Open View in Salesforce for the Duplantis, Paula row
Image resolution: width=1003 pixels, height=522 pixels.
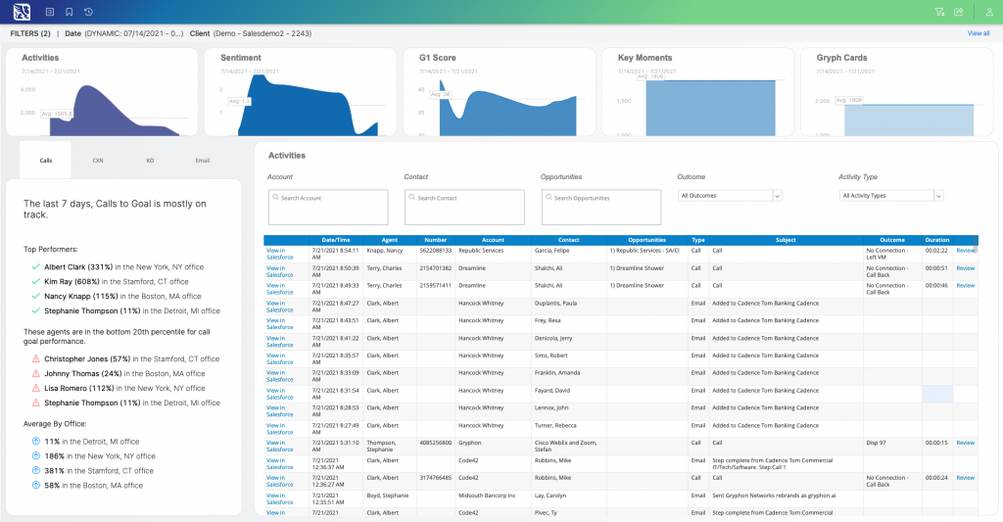click(x=279, y=307)
